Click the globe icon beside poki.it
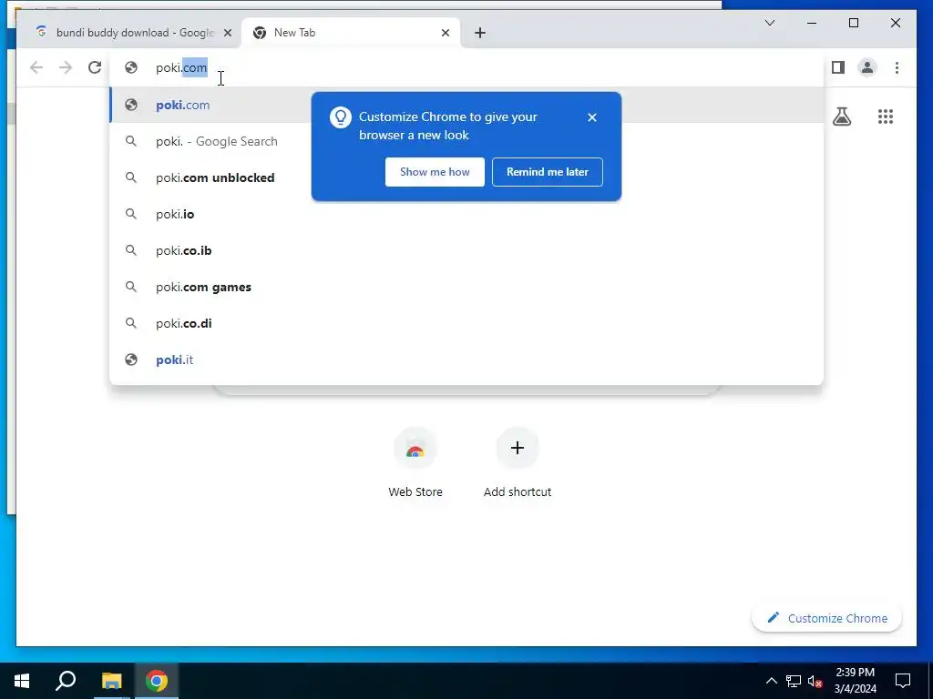Screen dimensions: 933x699 131,360
